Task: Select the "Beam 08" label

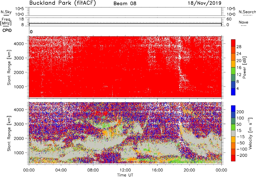Action: coord(125,4)
